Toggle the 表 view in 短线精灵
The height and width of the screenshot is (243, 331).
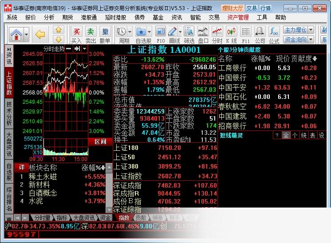pos(312,135)
